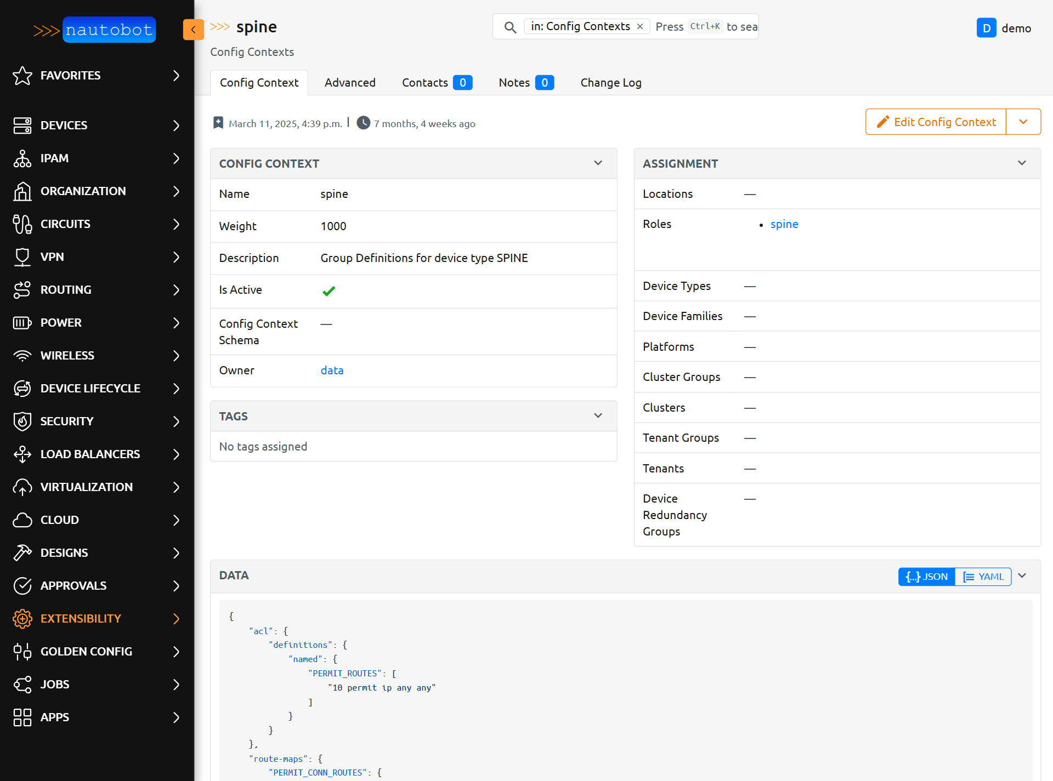
Task: Click the Wireless wifi icon
Action: click(22, 356)
